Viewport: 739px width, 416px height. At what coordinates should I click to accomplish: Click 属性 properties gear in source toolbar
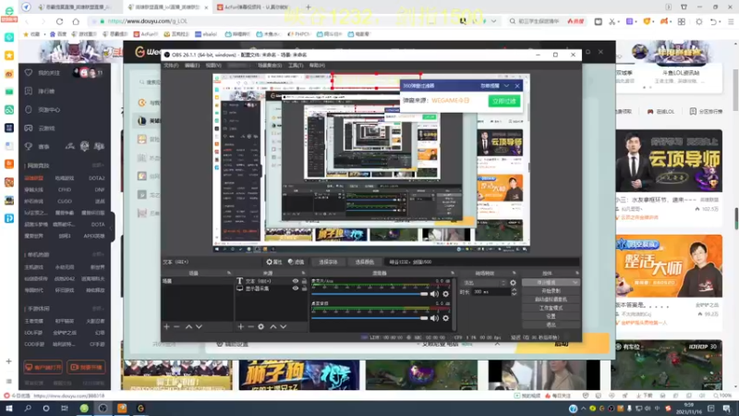click(x=273, y=262)
